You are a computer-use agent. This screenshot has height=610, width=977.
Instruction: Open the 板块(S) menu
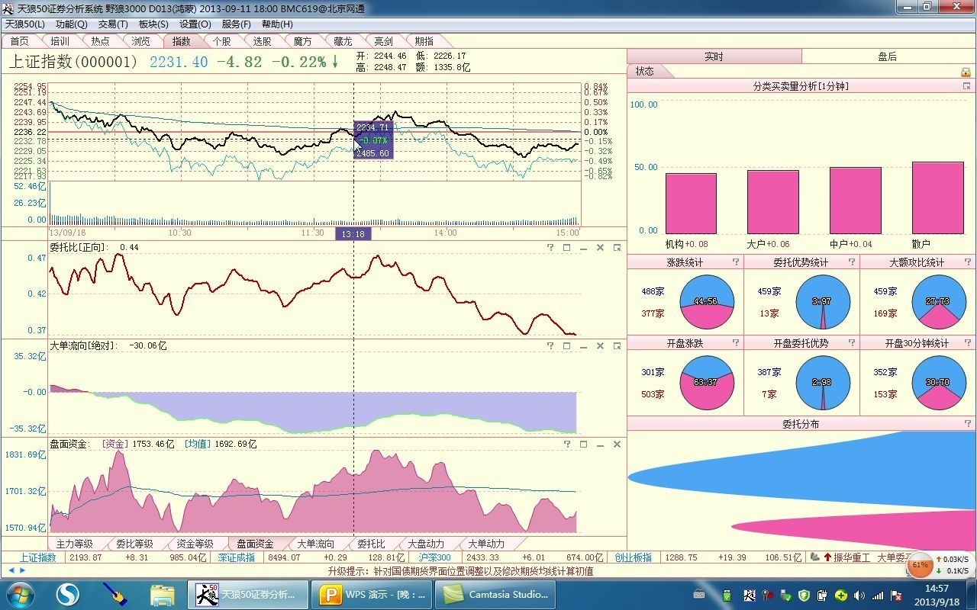pos(153,24)
